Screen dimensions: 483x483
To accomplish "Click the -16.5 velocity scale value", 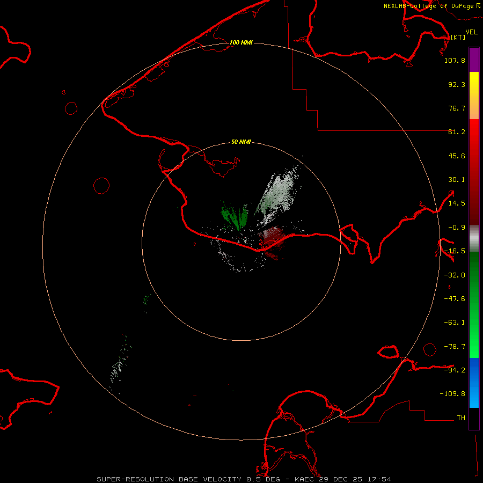I will 455,251.
